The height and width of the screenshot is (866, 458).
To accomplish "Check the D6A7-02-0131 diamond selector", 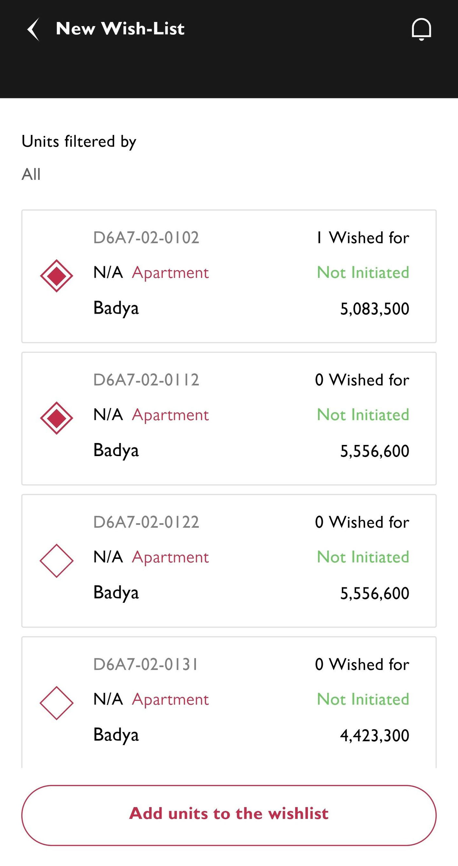I will coord(57,703).
